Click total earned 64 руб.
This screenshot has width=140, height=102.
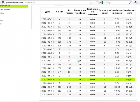click(129, 91)
